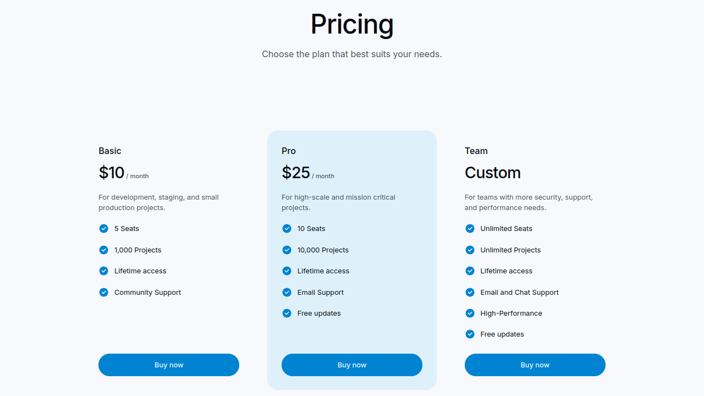704x396 pixels.
Task: Click the checkmark next to High-Performance
Action: [470, 313]
